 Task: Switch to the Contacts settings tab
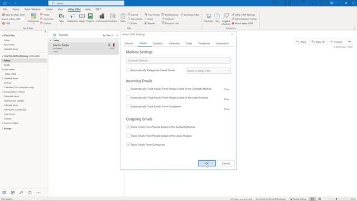(157, 44)
